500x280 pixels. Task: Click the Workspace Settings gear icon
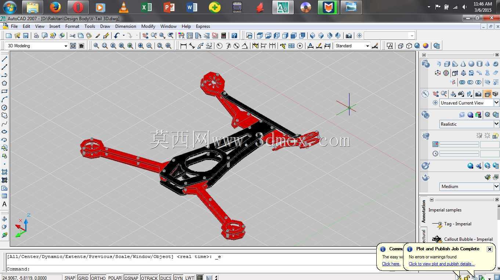pyautogui.click(x=73, y=46)
